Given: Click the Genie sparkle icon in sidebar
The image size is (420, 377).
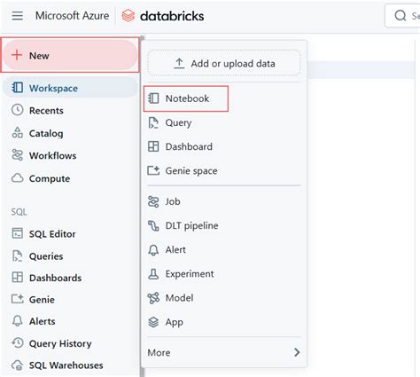Looking at the screenshot, I should tap(18, 299).
